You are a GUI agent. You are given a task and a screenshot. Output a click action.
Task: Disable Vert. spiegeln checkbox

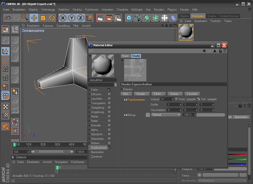(199, 99)
